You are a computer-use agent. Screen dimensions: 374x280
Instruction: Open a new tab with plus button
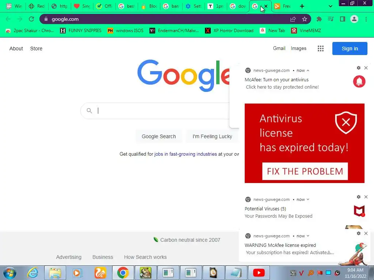[302, 6]
